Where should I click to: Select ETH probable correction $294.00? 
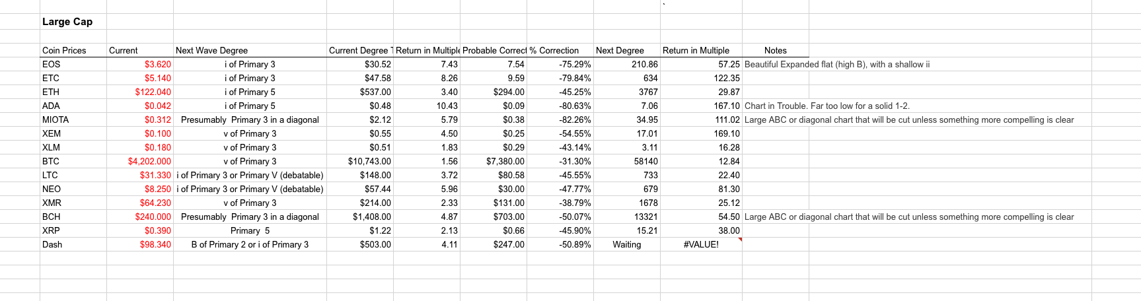point(494,92)
